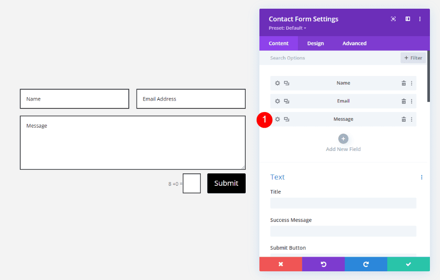Open the Contact Form Settings kebab menu
Viewport: 440px width, 280px height.
(x=420, y=19)
